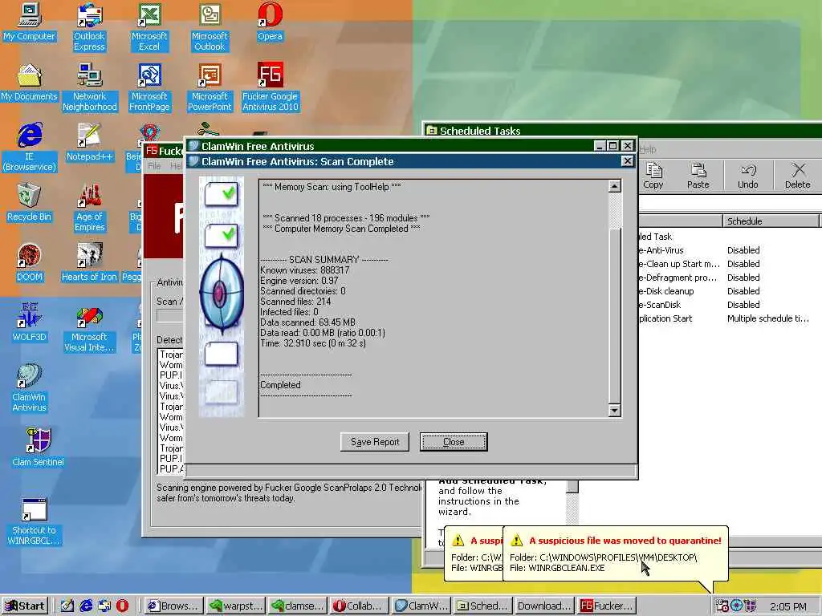Select the Notepad++ desktop shortcut
Viewport: 822px width, 616px height.
tap(90, 143)
